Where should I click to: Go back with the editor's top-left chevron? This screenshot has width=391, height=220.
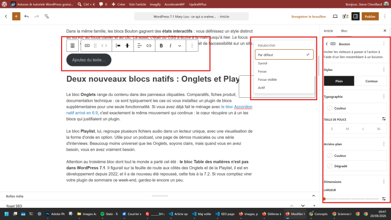(x=6, y=17)
